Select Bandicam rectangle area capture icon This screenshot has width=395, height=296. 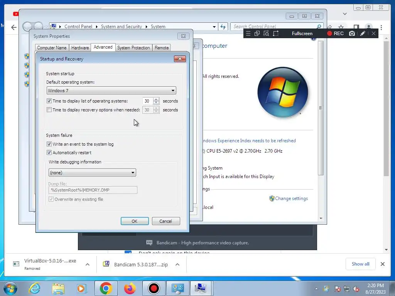275,34
